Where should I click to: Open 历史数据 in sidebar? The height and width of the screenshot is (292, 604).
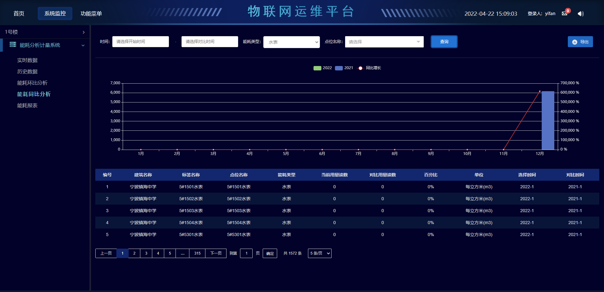(x=27, y=72)
